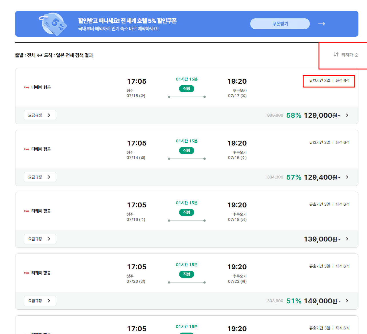
Task: Select the 51% 149,000원 fare
Action: (313, 301)
